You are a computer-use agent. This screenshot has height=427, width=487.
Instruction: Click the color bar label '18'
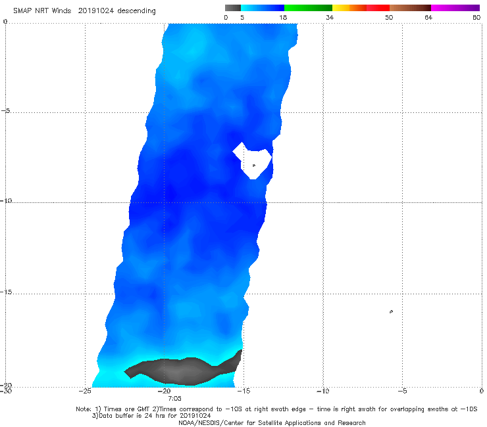282,18
